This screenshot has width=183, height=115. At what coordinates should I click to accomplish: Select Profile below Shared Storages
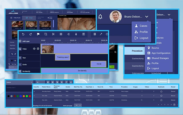point(153,63)
